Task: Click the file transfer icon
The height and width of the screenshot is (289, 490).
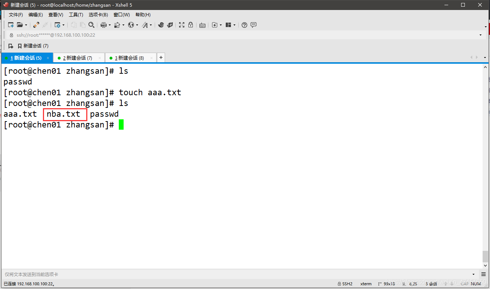Action: click(117, 25)
